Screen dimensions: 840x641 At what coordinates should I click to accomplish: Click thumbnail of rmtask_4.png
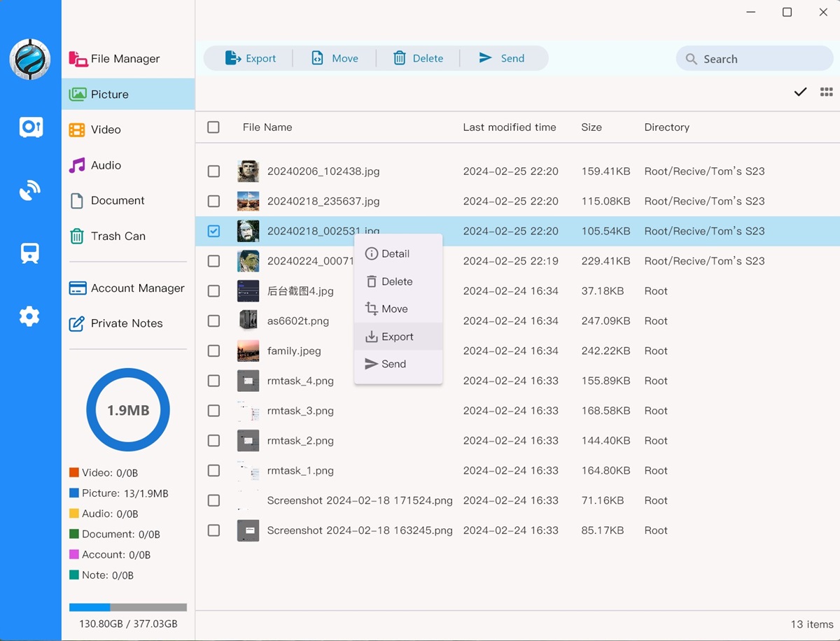248,381
